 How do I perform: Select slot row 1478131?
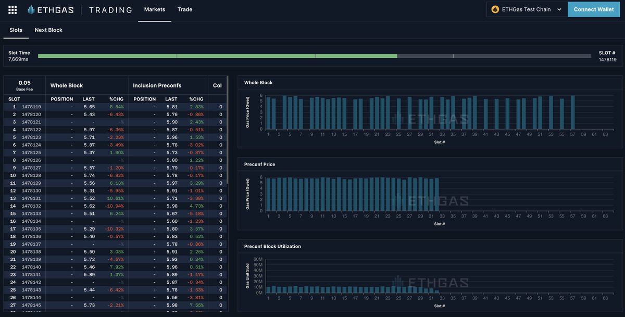point(31,198)
